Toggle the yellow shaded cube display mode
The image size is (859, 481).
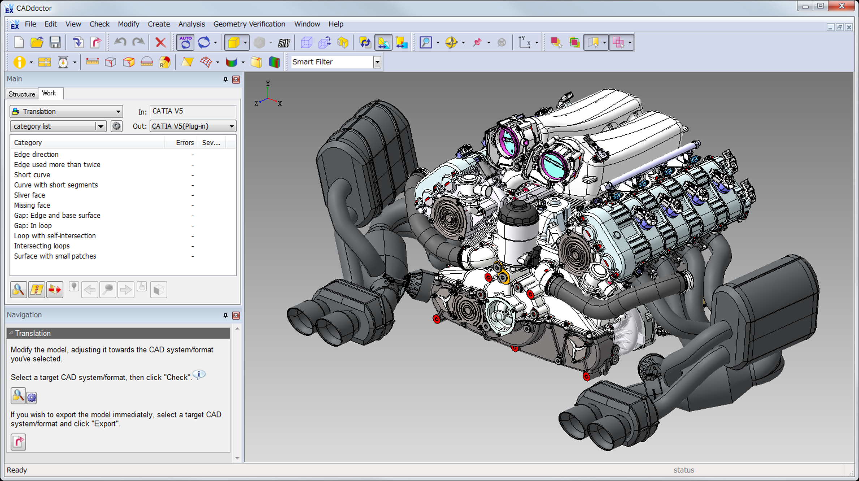click(x=233, y=43)
